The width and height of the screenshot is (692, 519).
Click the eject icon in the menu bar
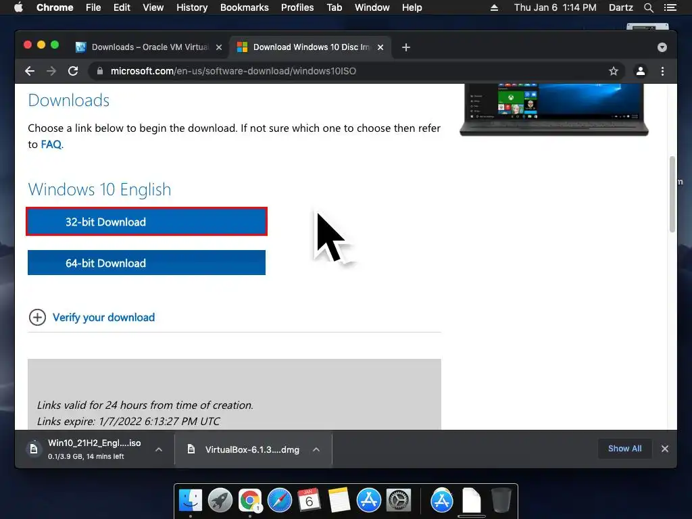[x=494, y=7]
